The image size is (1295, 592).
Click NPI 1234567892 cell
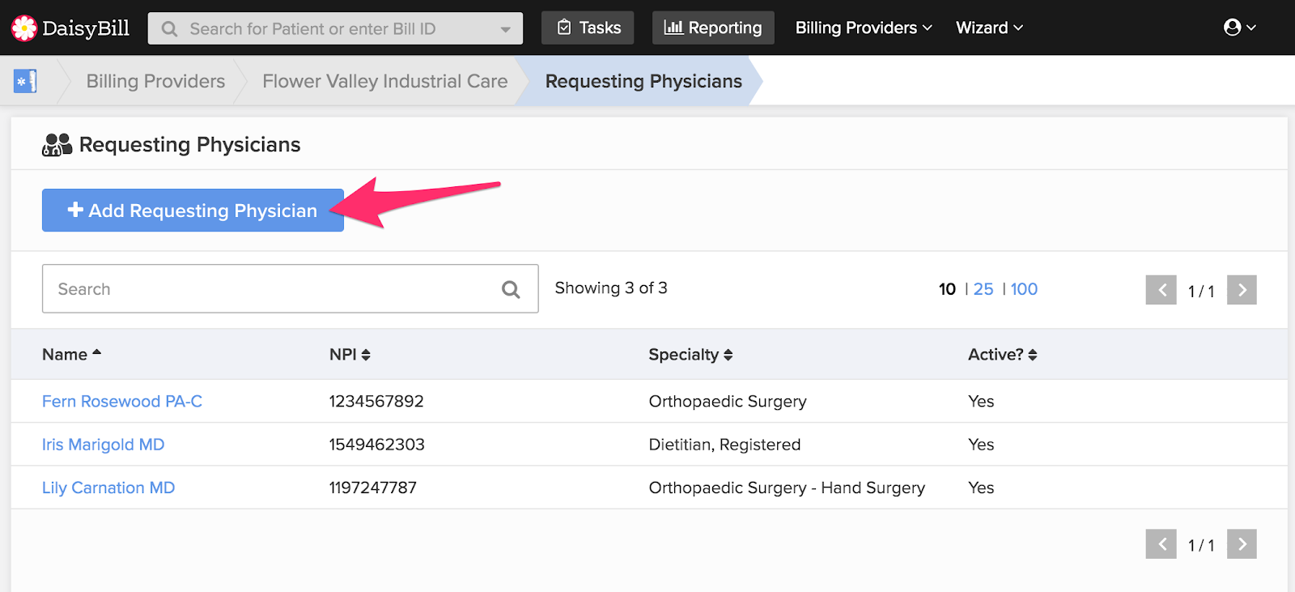[x=376, y=401]
